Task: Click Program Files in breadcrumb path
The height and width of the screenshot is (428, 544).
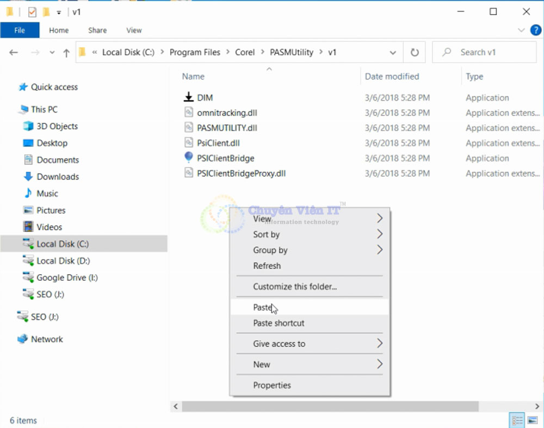Action: [195, 52]
